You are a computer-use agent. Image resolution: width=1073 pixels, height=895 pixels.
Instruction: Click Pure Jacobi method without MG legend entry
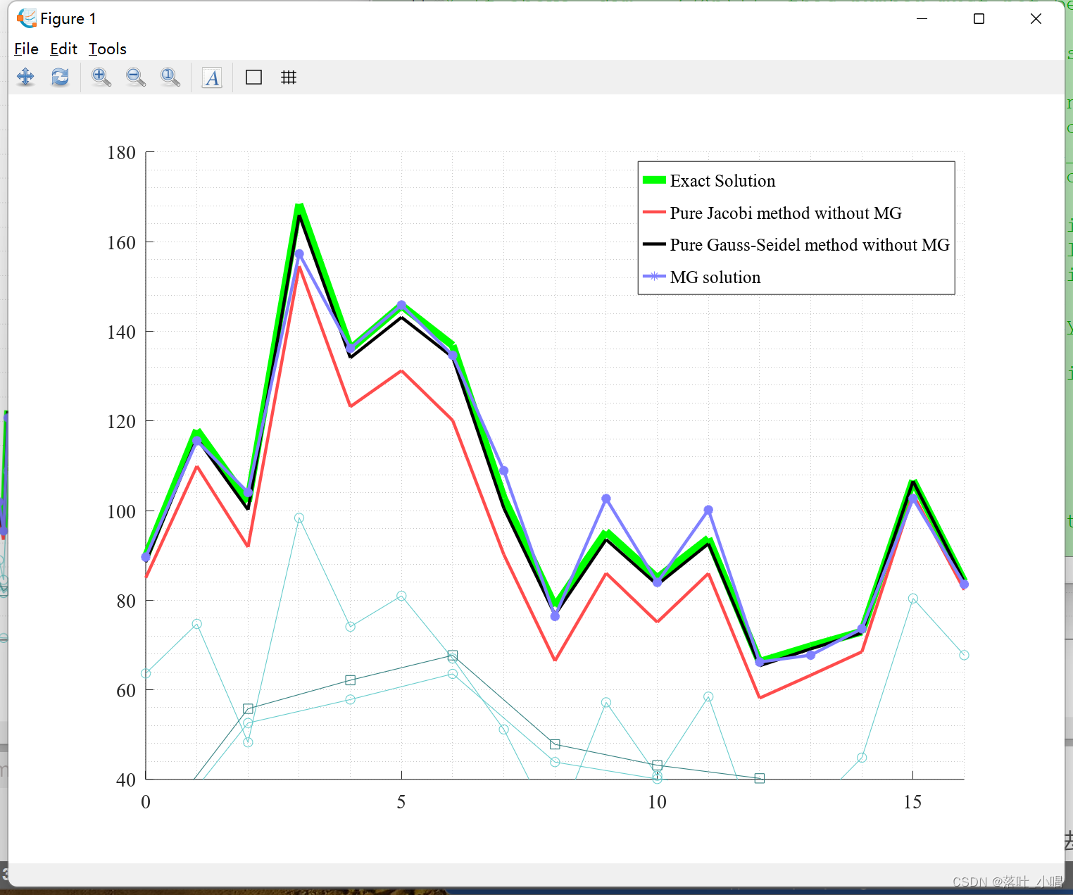tap(786, 213)
